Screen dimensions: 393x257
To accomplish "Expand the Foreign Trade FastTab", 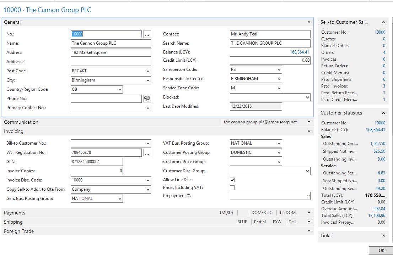I will [x=309, y=231].
